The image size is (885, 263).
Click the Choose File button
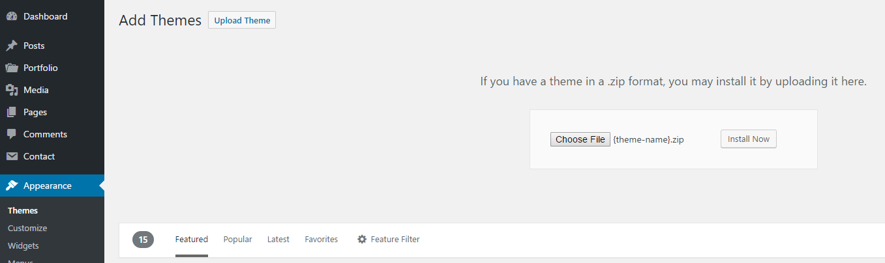click(580, 139)
